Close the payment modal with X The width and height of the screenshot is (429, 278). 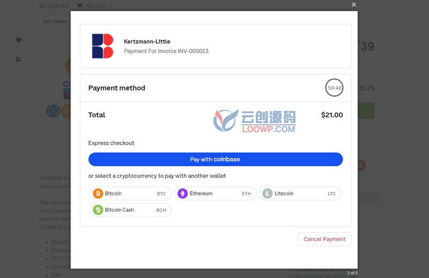pos(354,5)
